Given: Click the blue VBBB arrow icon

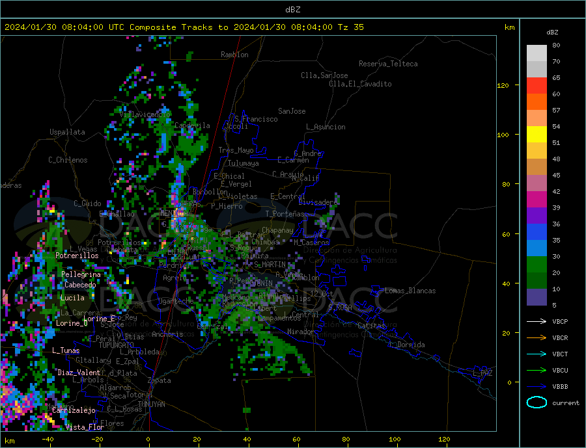Looking at the screenshot, I should [537, 387].
